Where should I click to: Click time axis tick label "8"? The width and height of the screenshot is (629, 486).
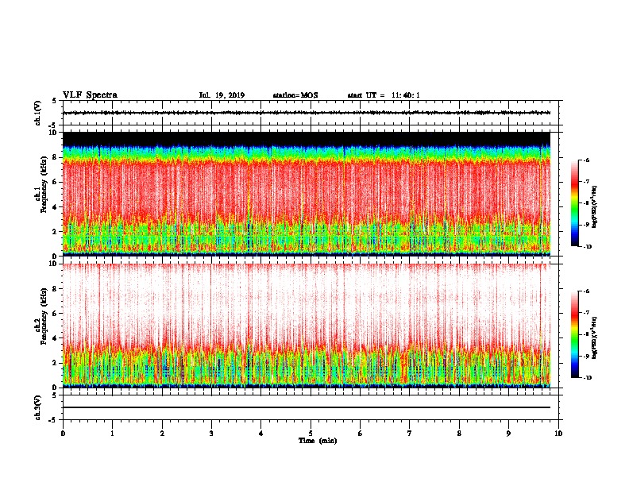(459, 434)
